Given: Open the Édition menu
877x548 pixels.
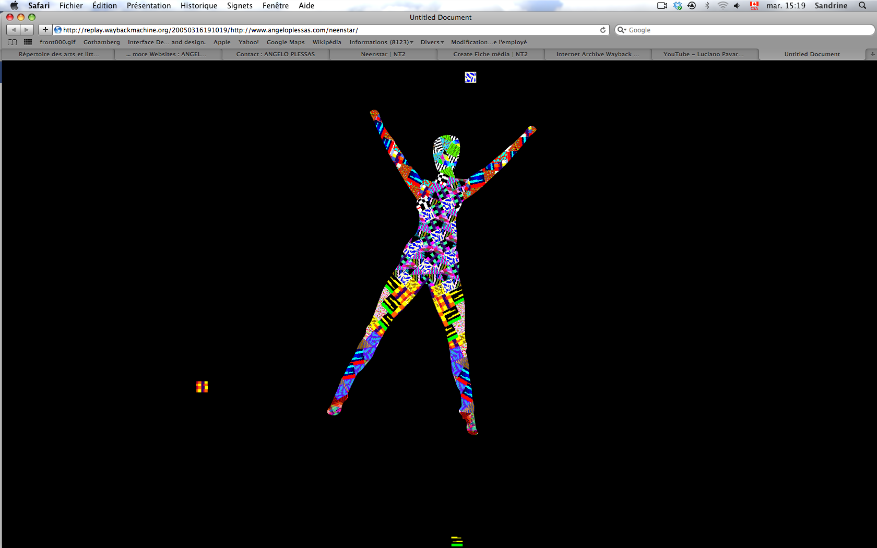Looking at the screenshot, I should coord(104,6).
